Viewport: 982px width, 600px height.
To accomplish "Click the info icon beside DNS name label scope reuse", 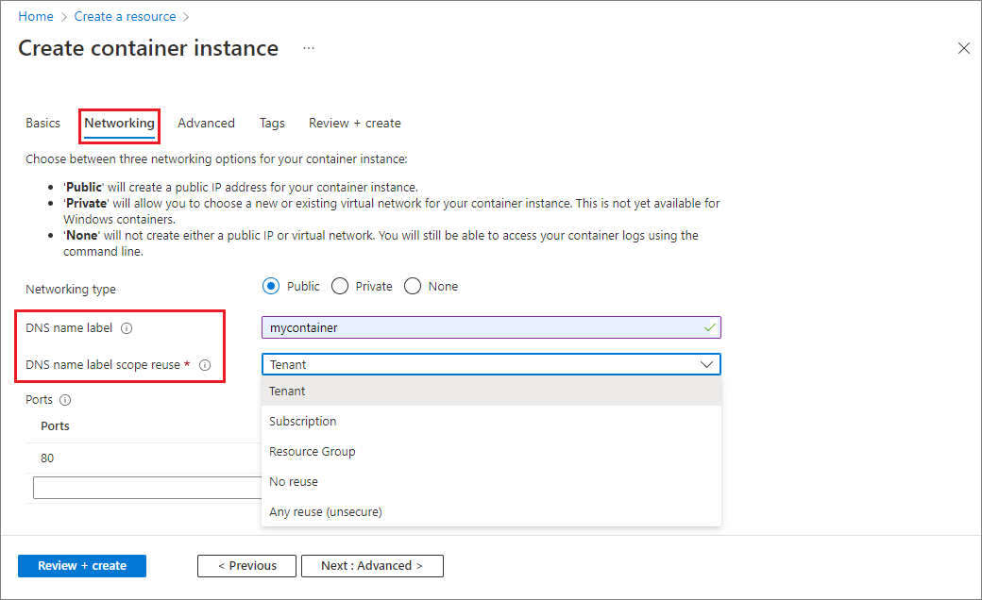I will click(x=205, y=364).
